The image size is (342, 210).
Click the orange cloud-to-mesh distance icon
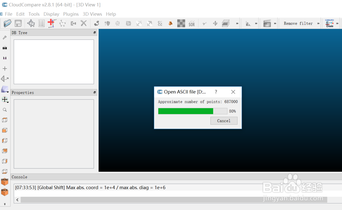coord(171,23)
